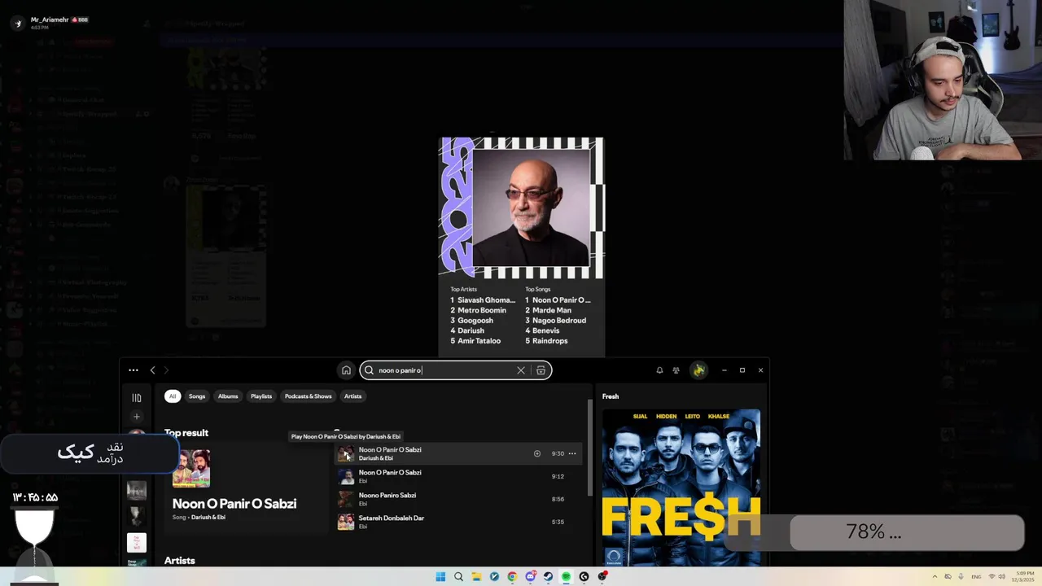Screen dimensions: 1042x586
Task: Open the Fresh playlist cover art
Action: click(681, 487)
